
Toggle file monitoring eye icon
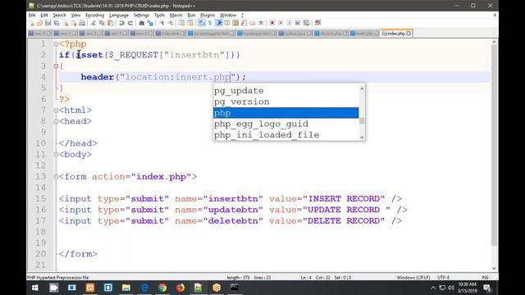[261, 23]
